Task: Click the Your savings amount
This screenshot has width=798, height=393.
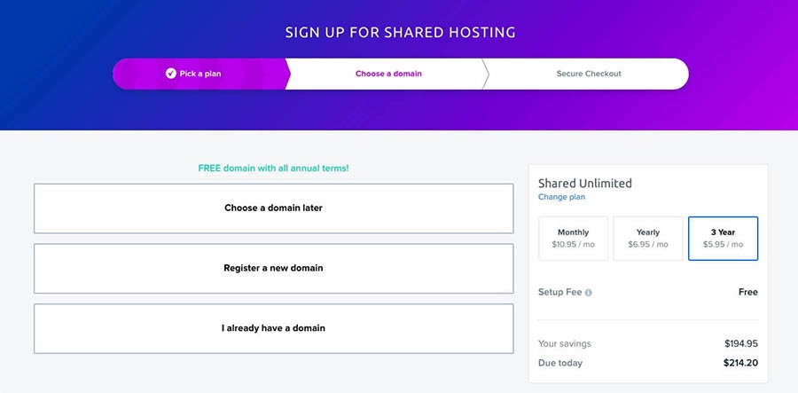Action: coord(741,343)
